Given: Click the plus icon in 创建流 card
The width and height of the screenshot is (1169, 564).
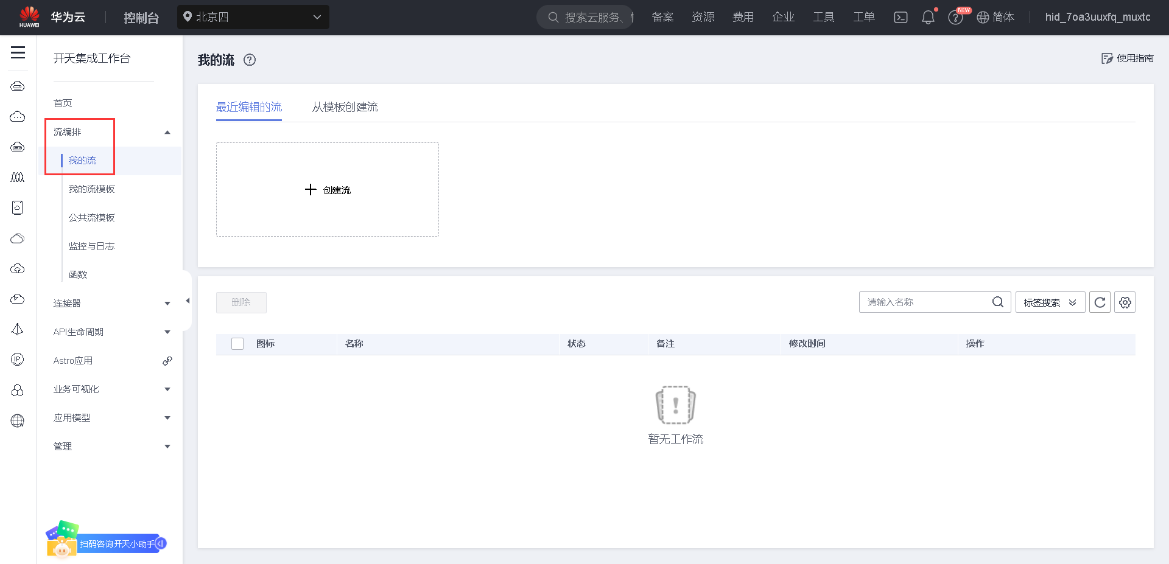Looking at the screenshot, I should point(311,190).
